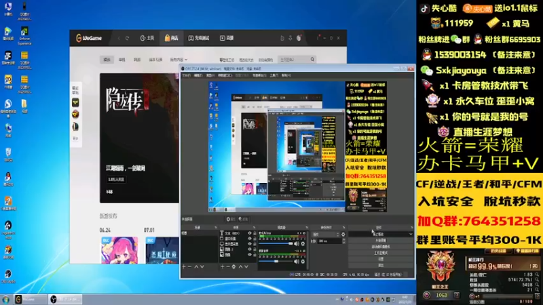
Task: Toggle visibility of 窗口采集 source
Action: click(249, 239)
